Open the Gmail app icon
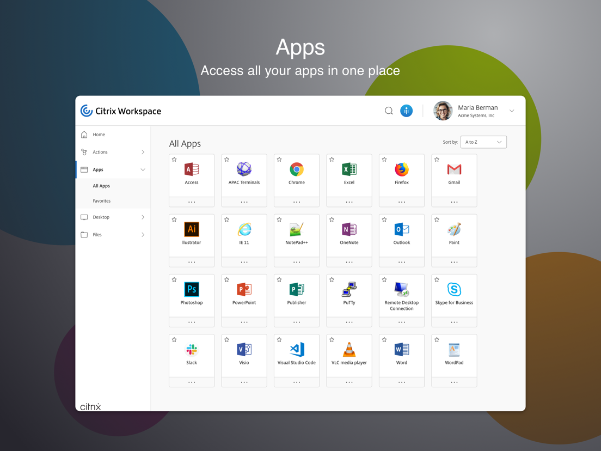Viewport: 601px width, 451px height. coord(454,169)
